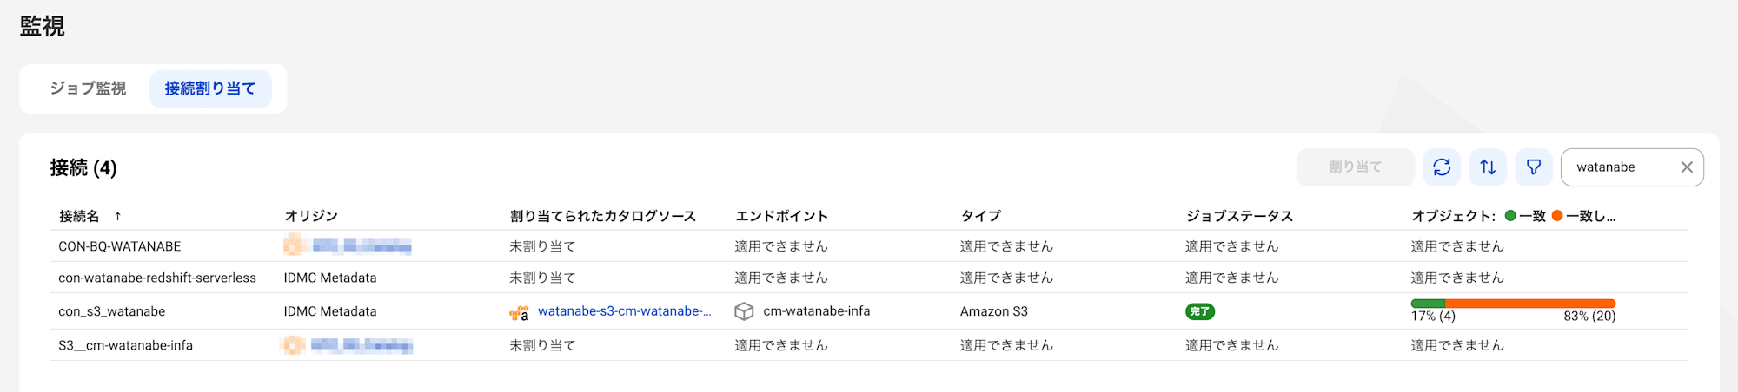Click the 完了 job status badge
Image resolution: width=1738 pixels, height=392 pixels.
[1200, 311]
